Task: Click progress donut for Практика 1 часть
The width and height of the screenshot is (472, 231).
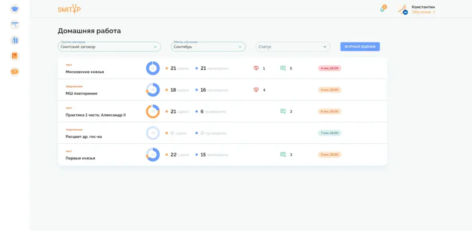Action: [x=153, y=112]
